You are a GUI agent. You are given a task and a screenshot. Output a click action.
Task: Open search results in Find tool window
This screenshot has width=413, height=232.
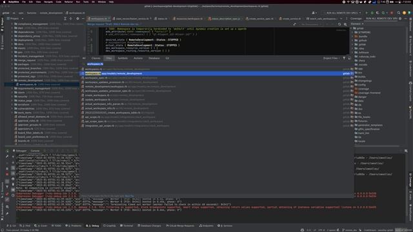350,58
